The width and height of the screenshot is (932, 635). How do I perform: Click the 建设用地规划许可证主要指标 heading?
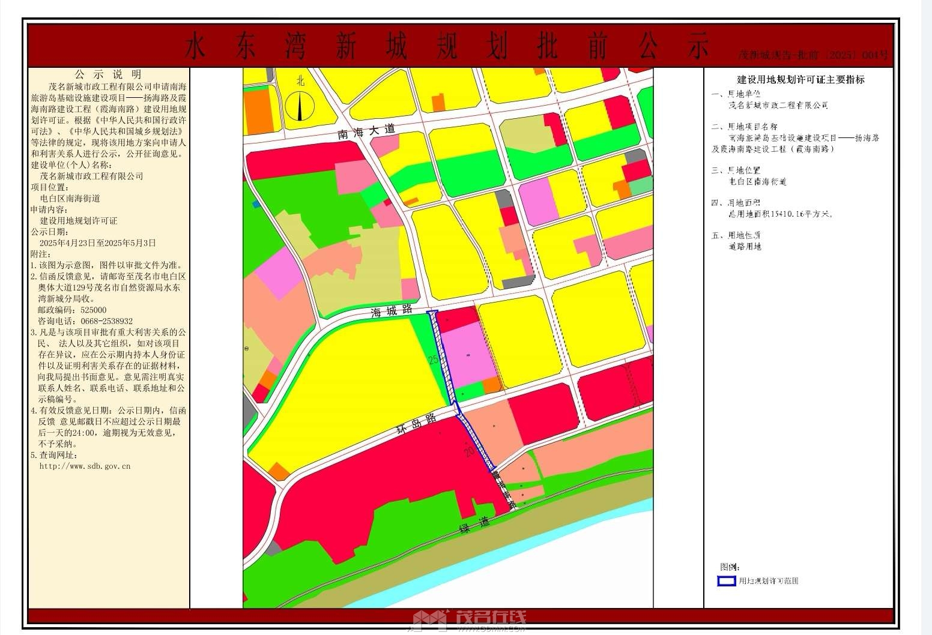pos(800,79)
